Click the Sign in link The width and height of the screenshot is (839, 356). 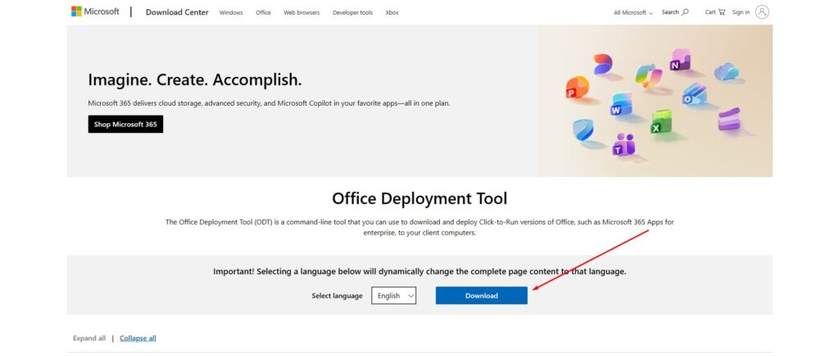coord(741,11)
